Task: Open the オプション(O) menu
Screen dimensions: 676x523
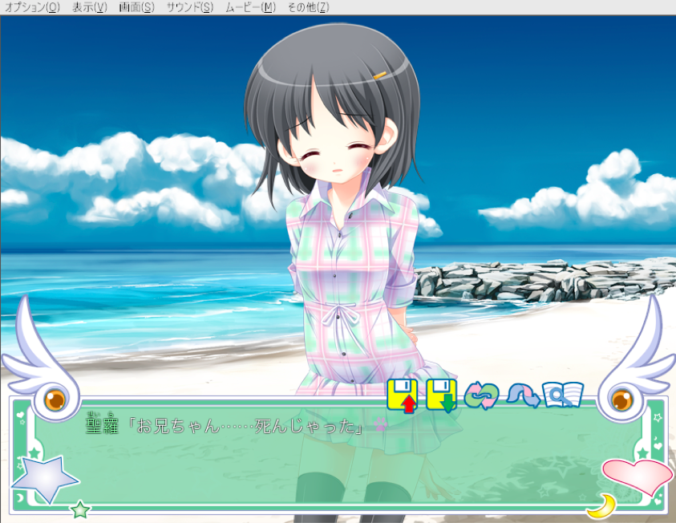Action: 32,7
